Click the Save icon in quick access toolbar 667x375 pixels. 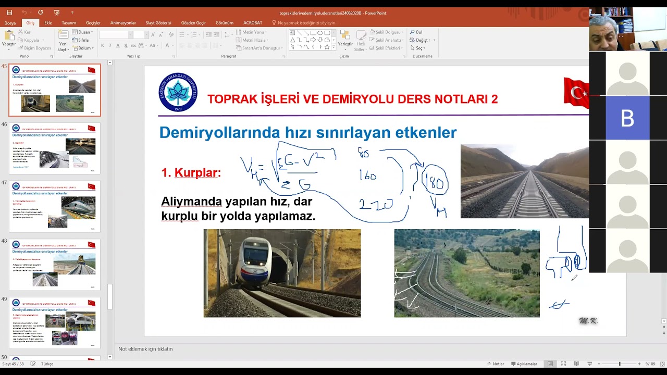9,12
